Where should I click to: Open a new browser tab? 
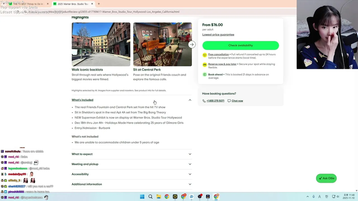[99, 4]
